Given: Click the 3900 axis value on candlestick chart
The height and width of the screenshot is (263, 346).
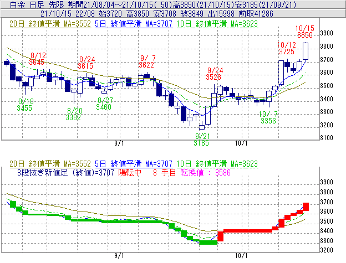Looking at the screenshot, I should tap(327, 33).
